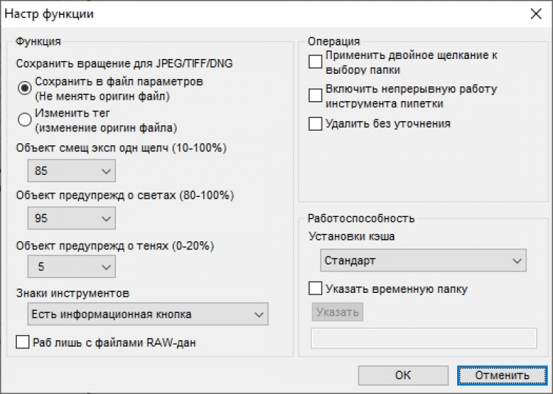This screenshot has width=553, height=394.
Task: Toggle double-click folder selection checkbox
Action: (316, 62)
